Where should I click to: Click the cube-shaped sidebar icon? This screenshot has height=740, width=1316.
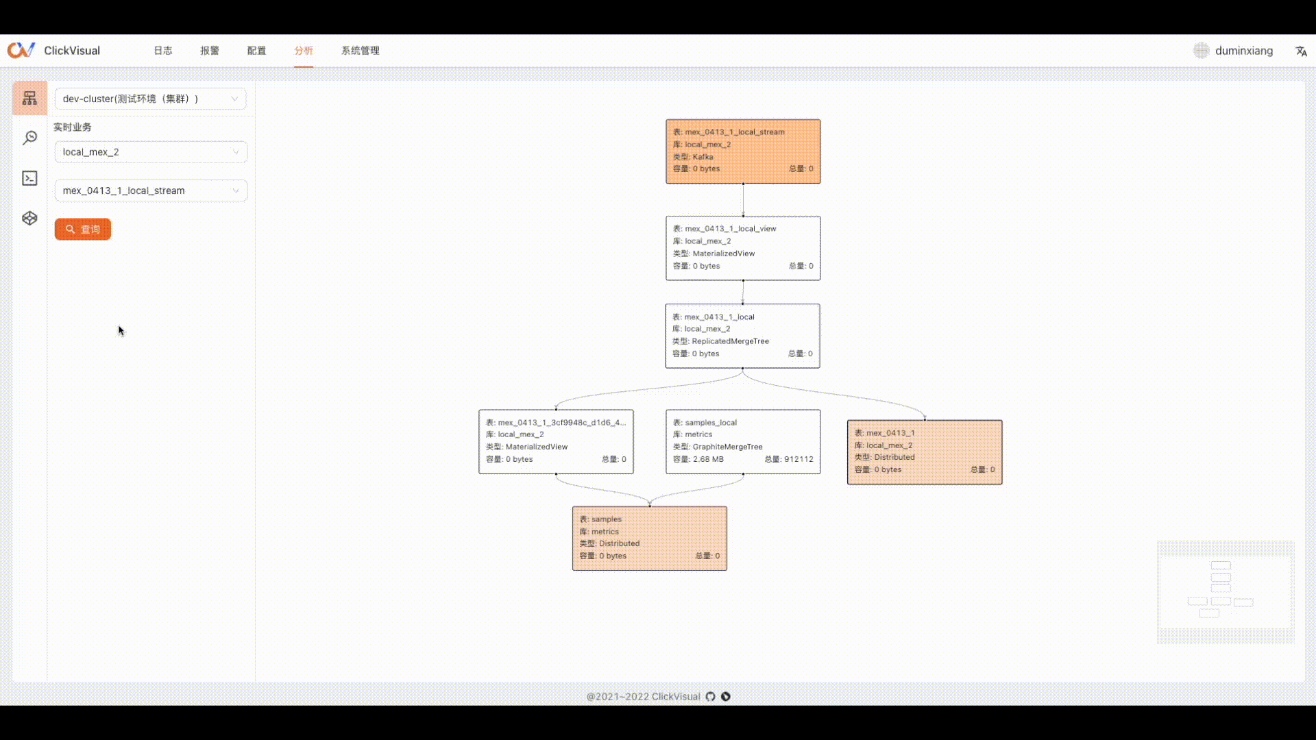(x=29, y=219)
